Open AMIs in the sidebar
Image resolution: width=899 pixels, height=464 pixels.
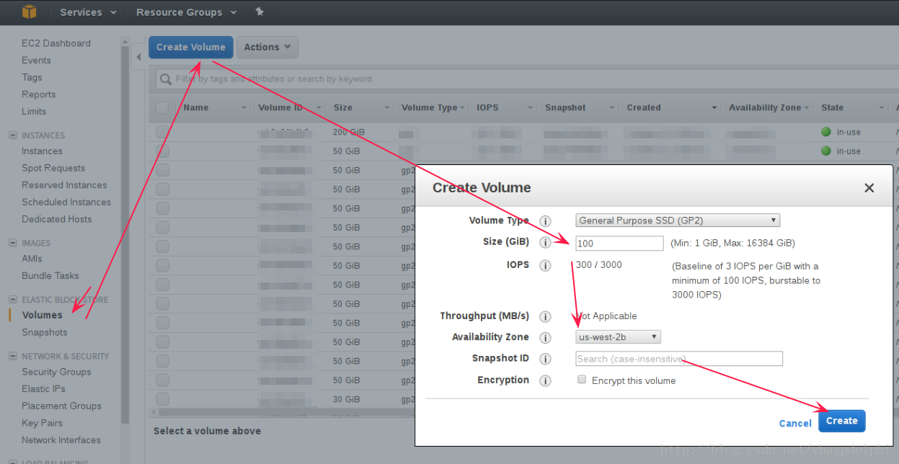pyautogui.click(x=32, y=259)
